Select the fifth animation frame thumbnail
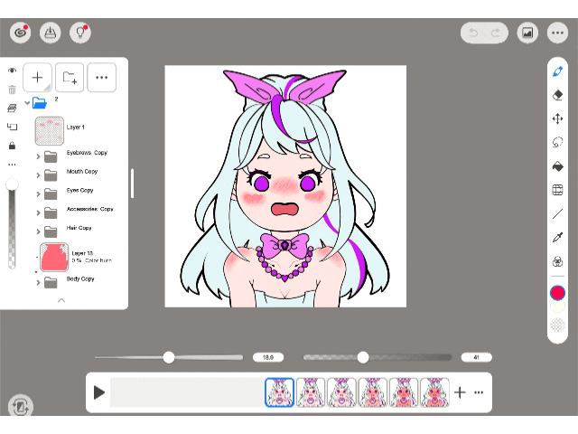578x434 pixels. pos(404,392)
